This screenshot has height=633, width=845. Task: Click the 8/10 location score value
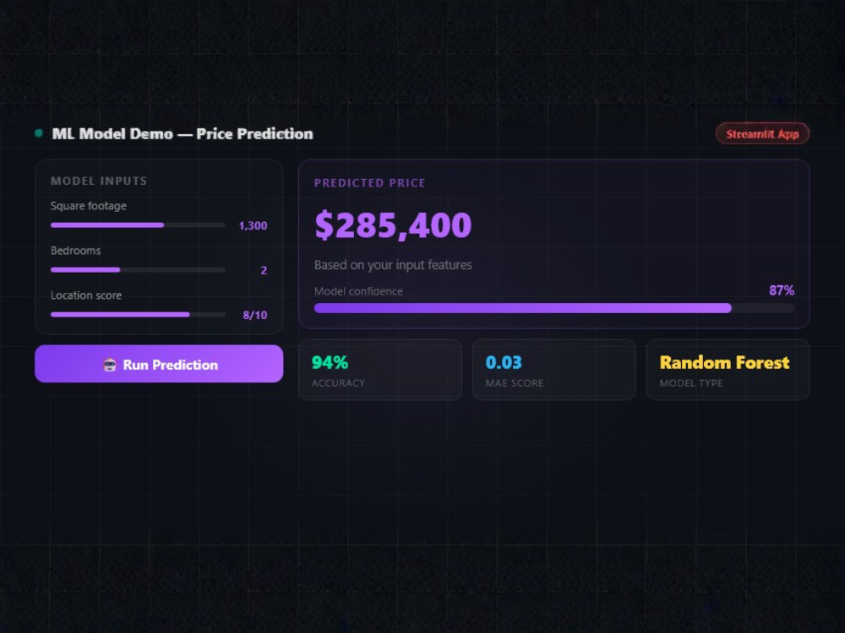coord(255,315)
